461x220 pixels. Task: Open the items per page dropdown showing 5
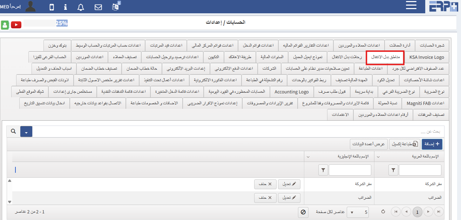point(357,212)
